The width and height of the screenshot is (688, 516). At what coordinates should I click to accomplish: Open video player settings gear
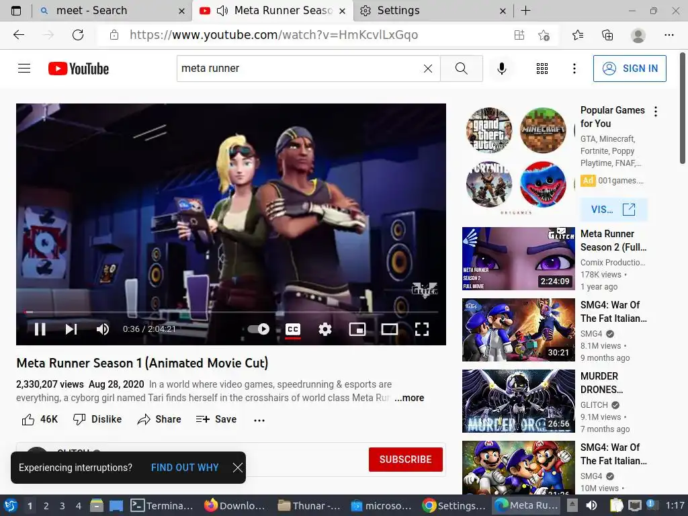(325, 329)
